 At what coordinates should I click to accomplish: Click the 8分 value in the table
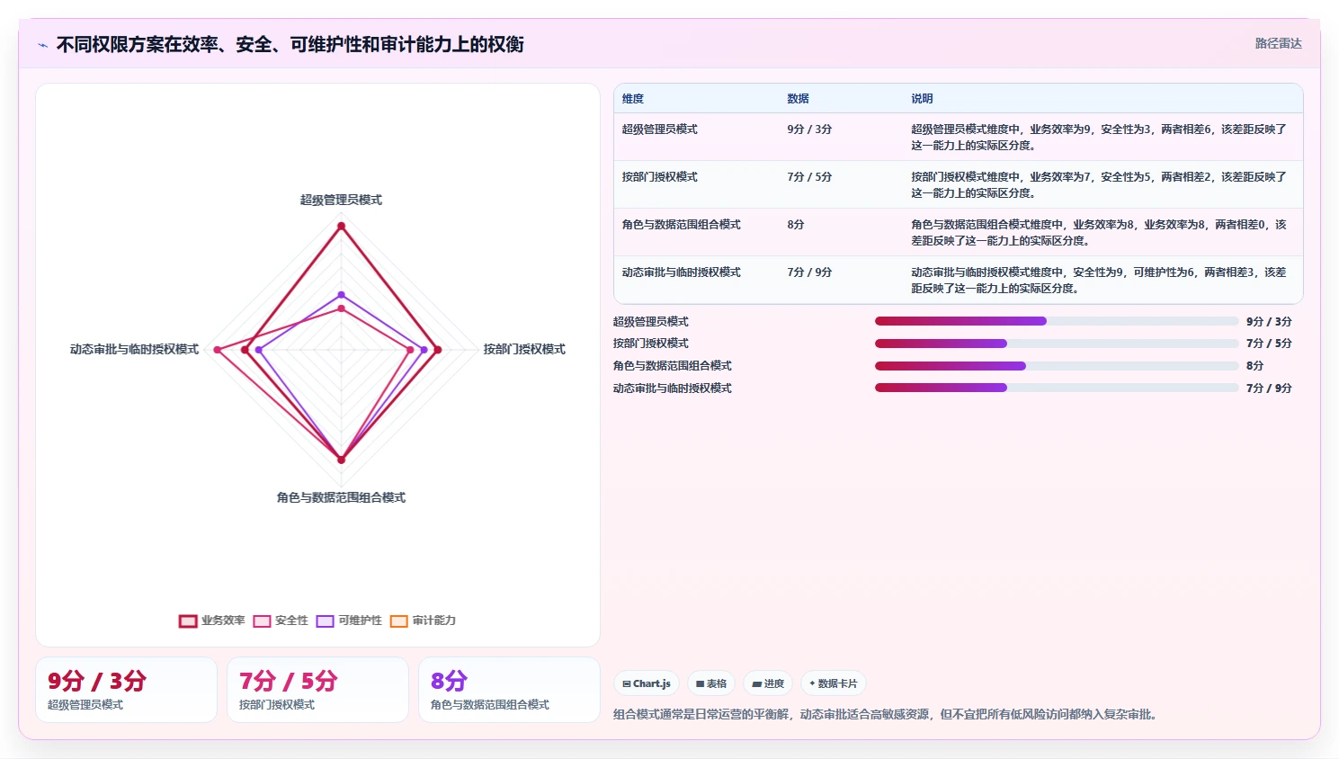796,225
